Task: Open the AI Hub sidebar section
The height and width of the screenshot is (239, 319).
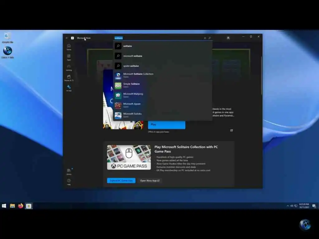Action: (x=69, y=88)
